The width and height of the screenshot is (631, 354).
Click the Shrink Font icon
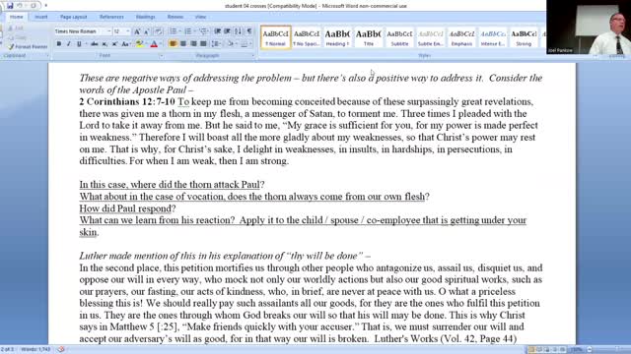tap(147, 31)
